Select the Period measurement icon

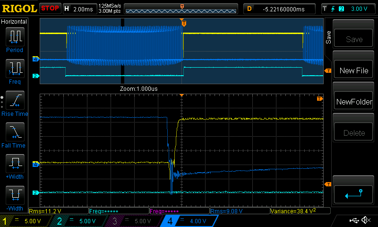14,37
